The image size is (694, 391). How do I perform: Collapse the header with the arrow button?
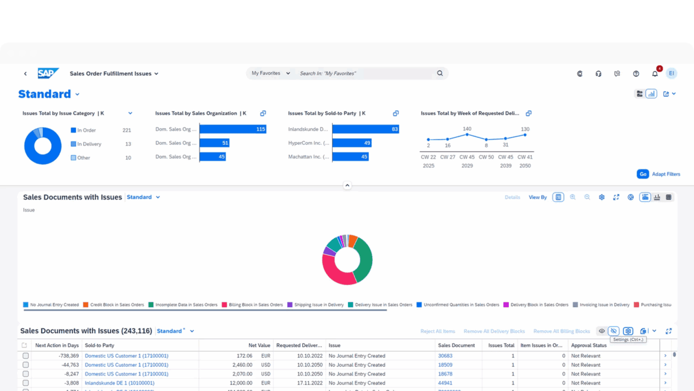click(347, 185)
